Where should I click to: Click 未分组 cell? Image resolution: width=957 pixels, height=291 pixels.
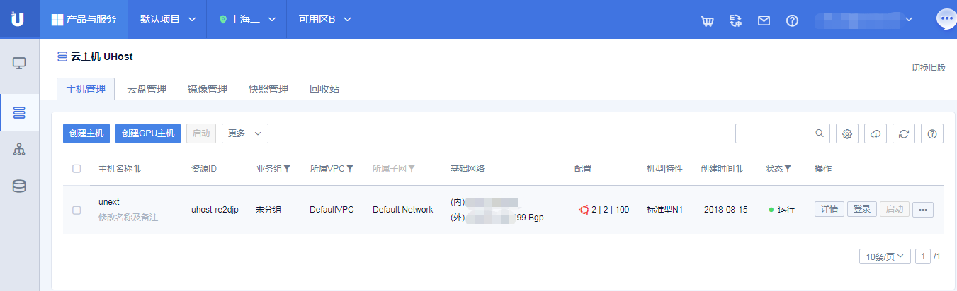point(268,210)
